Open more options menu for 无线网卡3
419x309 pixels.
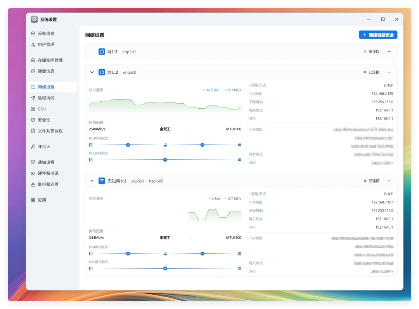coord(390,181)
